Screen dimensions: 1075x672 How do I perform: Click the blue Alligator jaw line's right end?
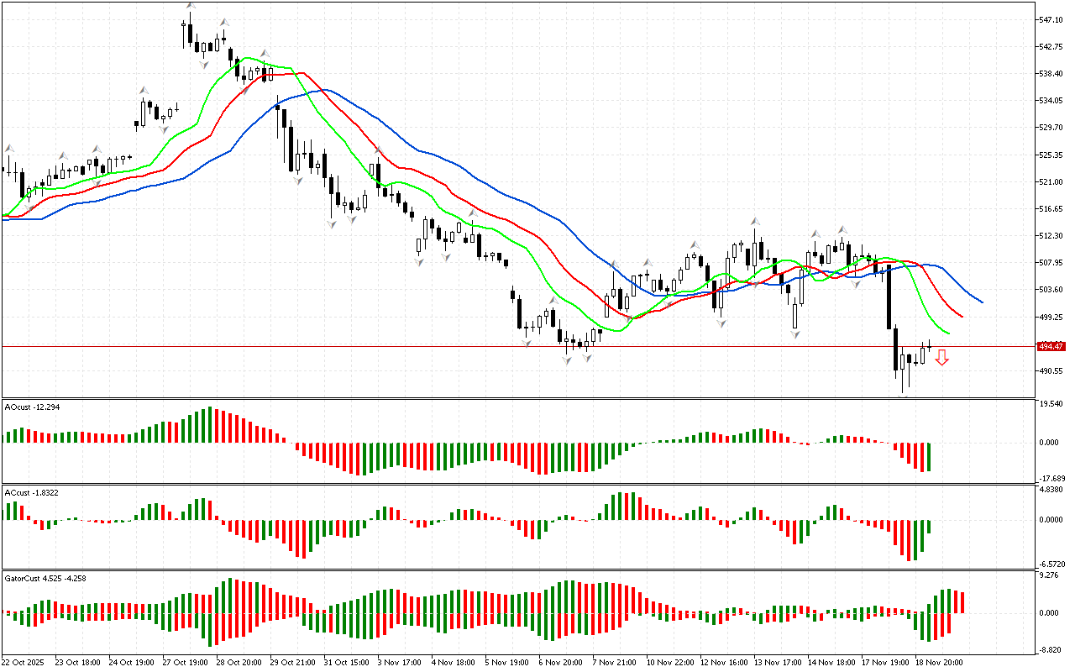[x=981, y=302]
